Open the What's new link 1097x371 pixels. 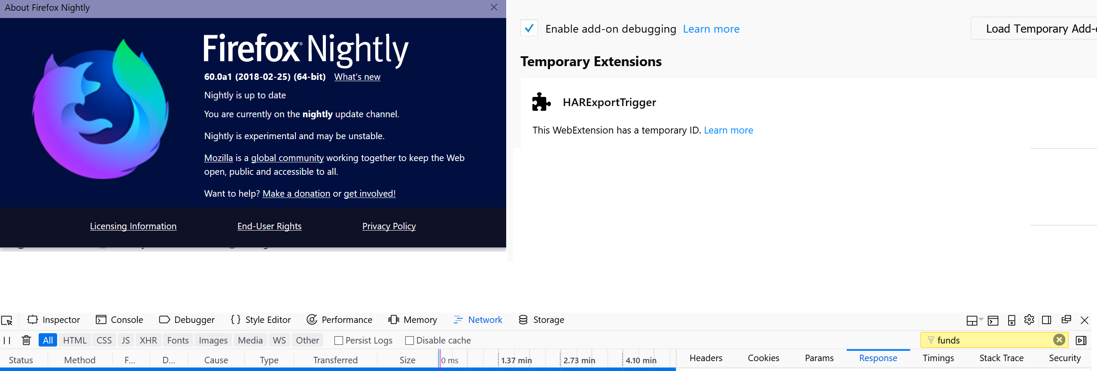coord(357,77)
